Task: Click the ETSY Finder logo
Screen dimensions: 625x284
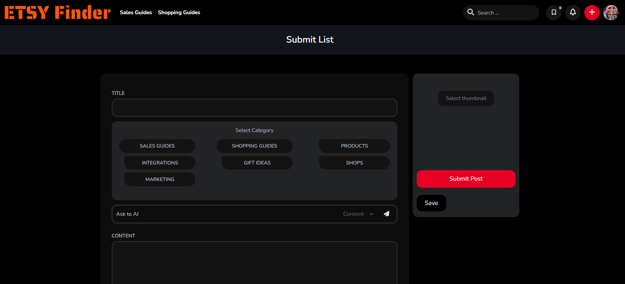Action: (57, 12)
